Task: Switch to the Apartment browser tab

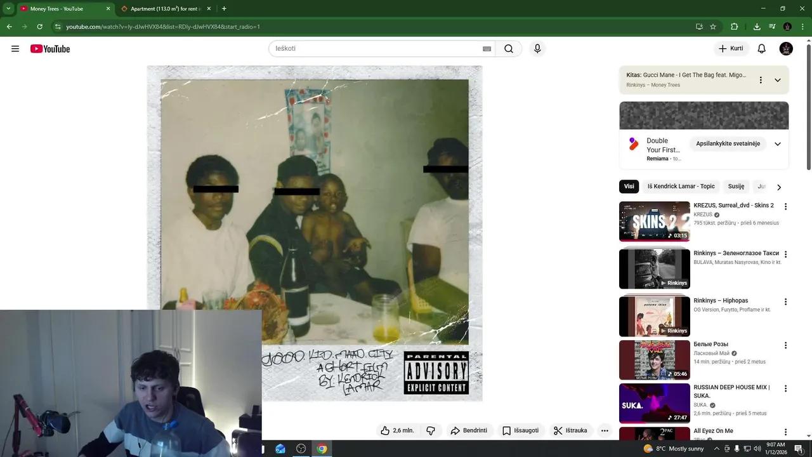Action: coord(164,8)
